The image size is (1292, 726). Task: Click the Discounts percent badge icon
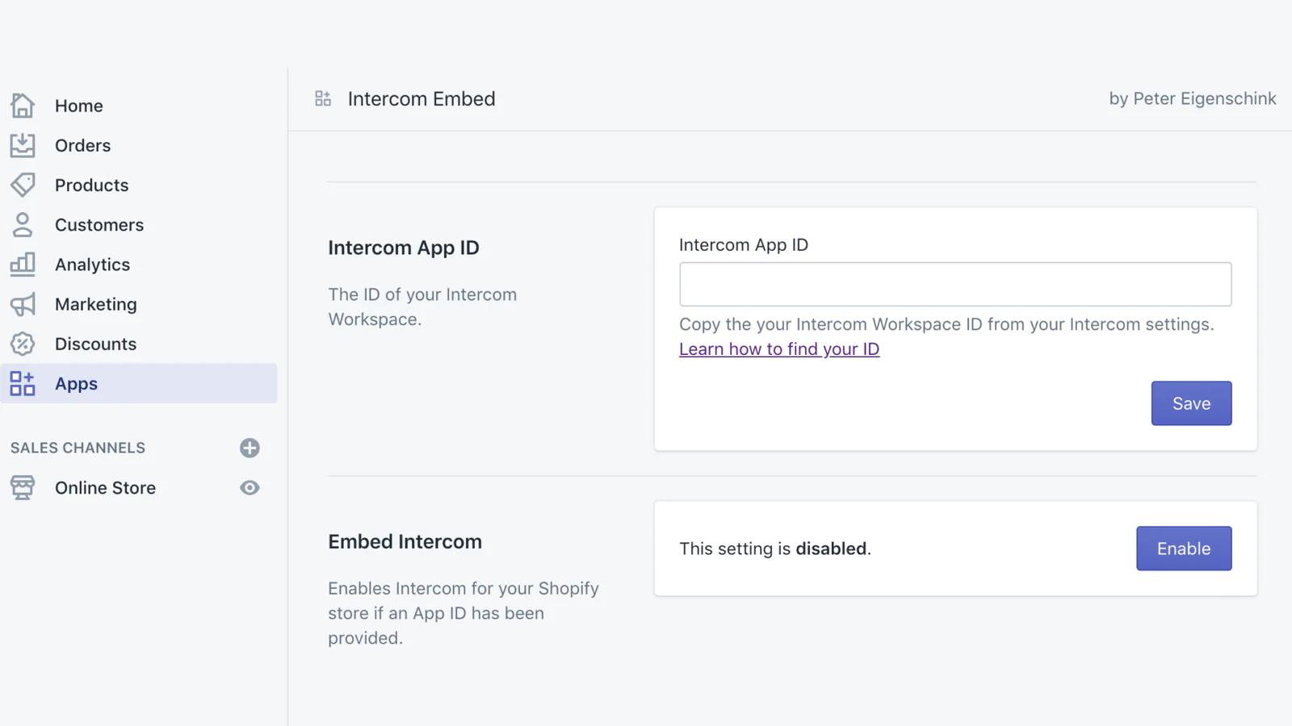pyautogui.click(x=23, y=344)
